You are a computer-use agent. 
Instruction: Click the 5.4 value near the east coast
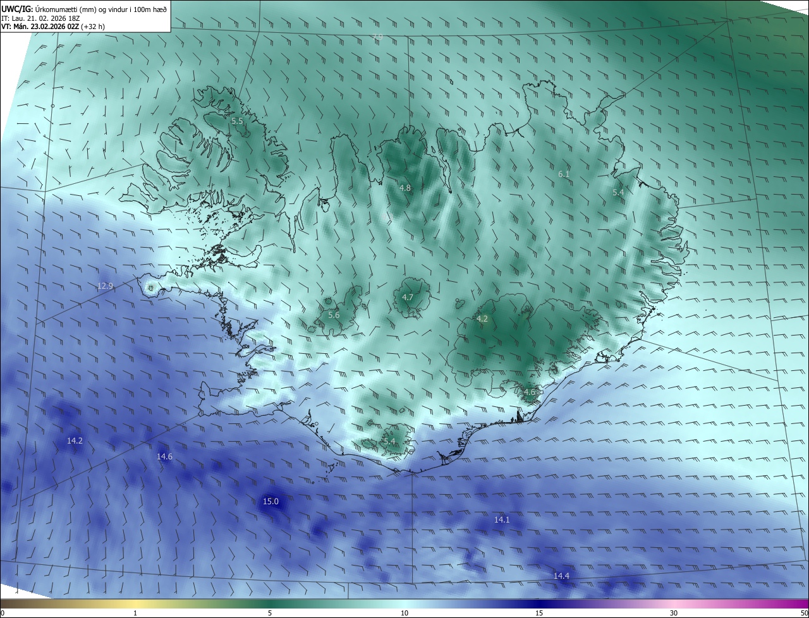click(x=618, y=192)
